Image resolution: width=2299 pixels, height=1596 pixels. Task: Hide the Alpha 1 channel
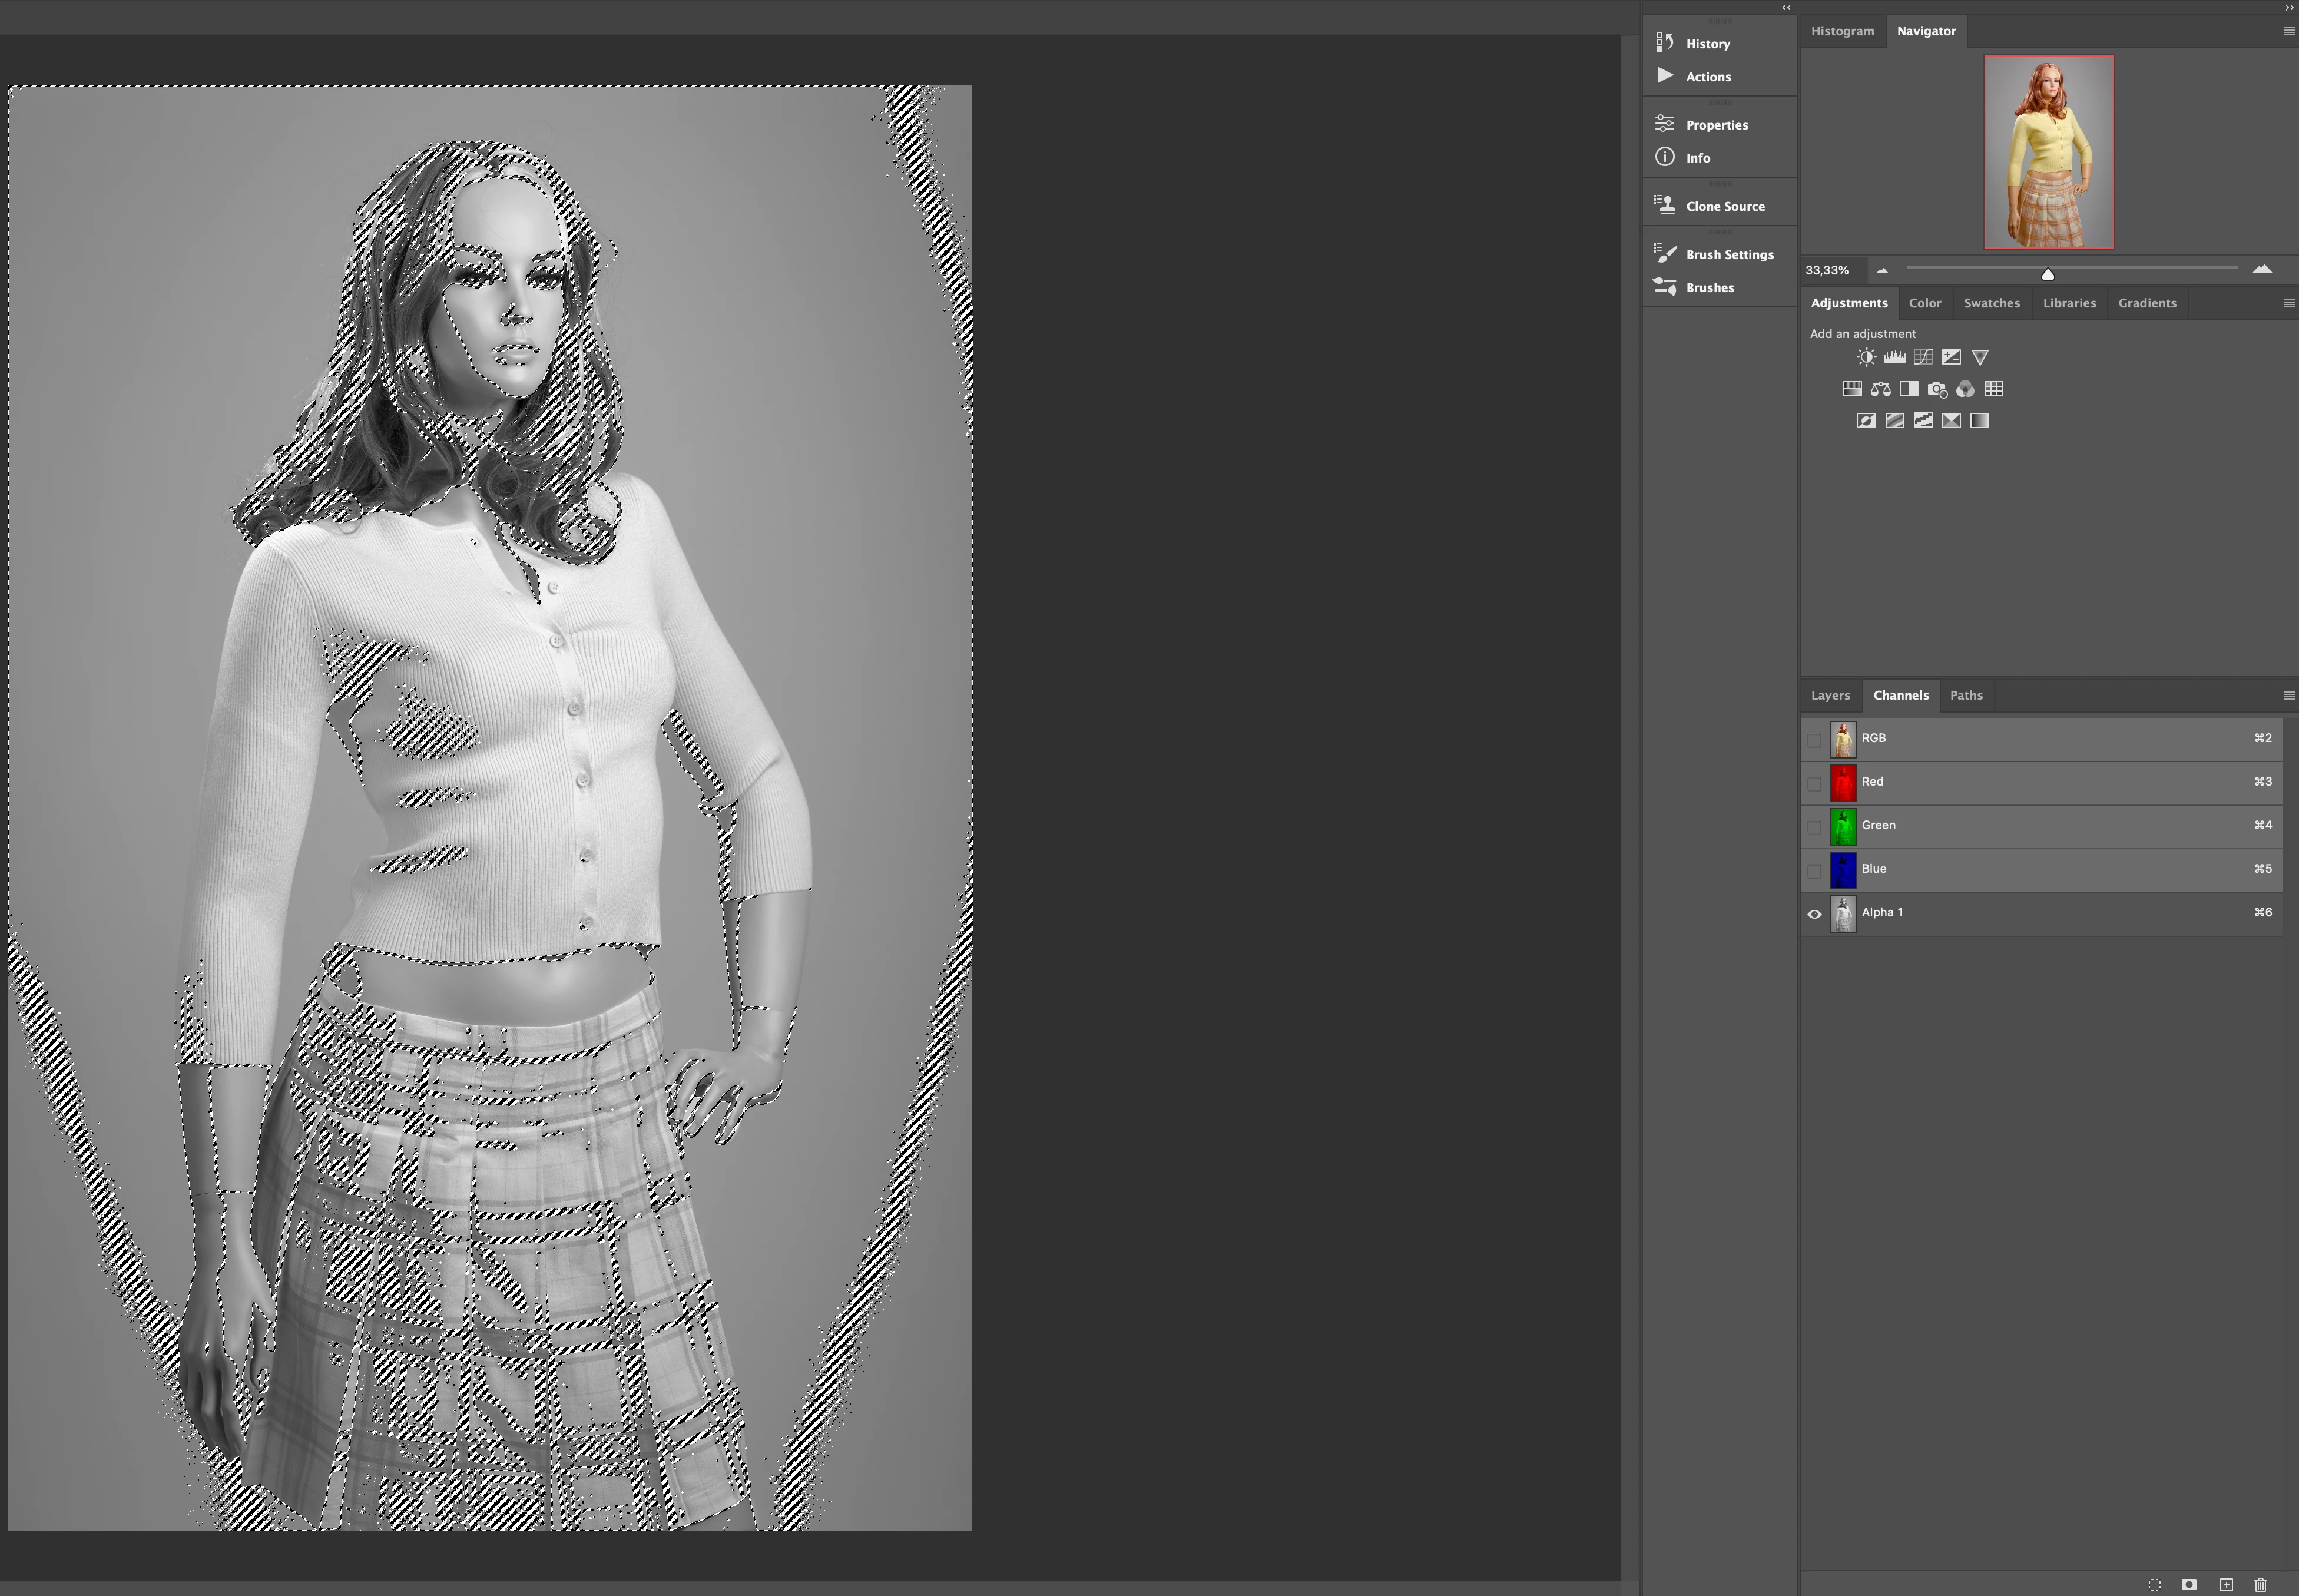coord(1814,913)
